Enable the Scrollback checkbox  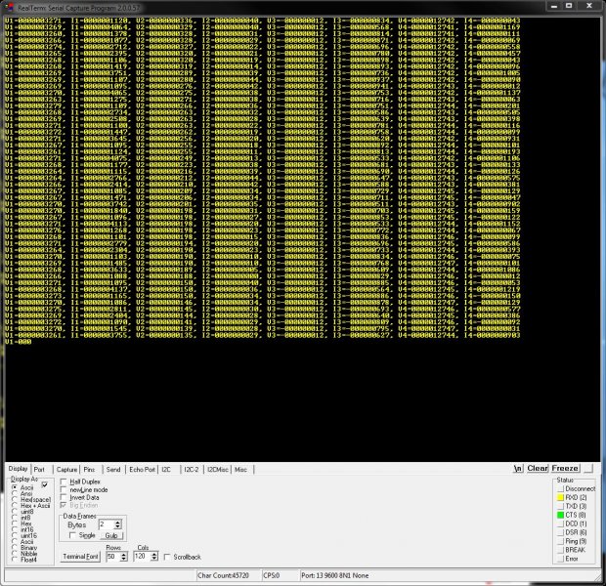169,557
